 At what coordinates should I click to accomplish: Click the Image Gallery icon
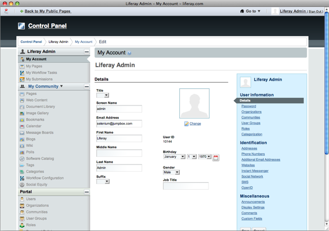(22, 113)
